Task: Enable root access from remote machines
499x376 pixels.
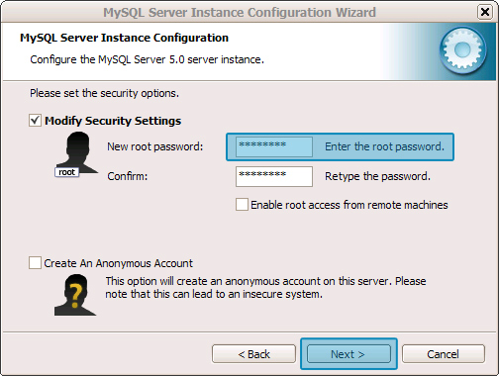Action: 242,205
